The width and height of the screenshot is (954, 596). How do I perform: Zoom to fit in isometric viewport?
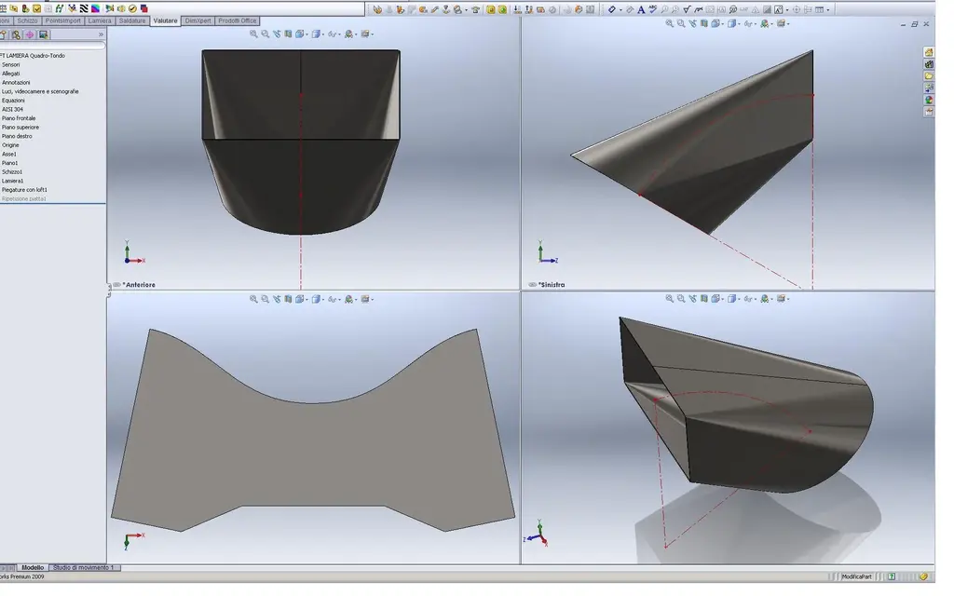pyautogui.click(x=669, y=299)
